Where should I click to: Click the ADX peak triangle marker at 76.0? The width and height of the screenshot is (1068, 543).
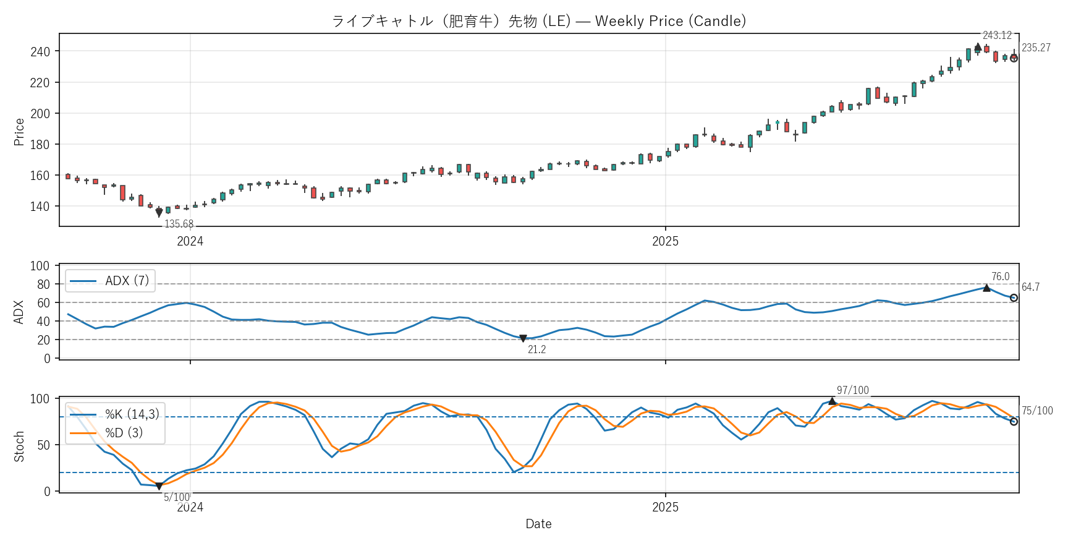click(986, 288)
